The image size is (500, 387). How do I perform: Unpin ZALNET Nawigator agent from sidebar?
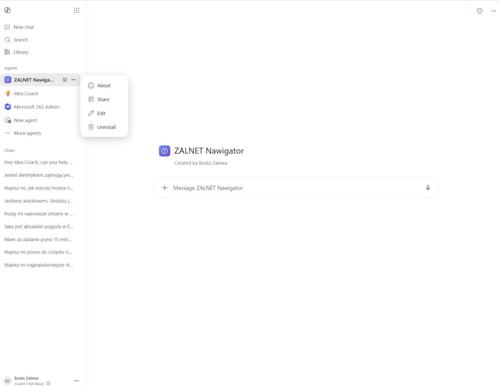coord(65,80)
